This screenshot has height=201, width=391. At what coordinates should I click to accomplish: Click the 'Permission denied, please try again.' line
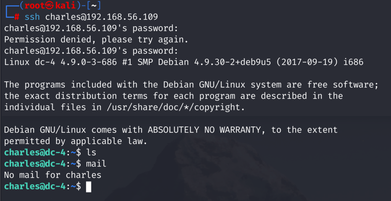coord(96,40)
